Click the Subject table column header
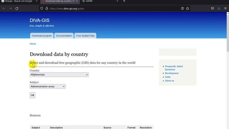The width and height of the screenshot is (229, 129). [36, 128]
